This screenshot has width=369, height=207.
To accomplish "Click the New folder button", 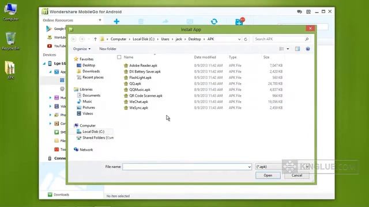I will tap(108, 49).
